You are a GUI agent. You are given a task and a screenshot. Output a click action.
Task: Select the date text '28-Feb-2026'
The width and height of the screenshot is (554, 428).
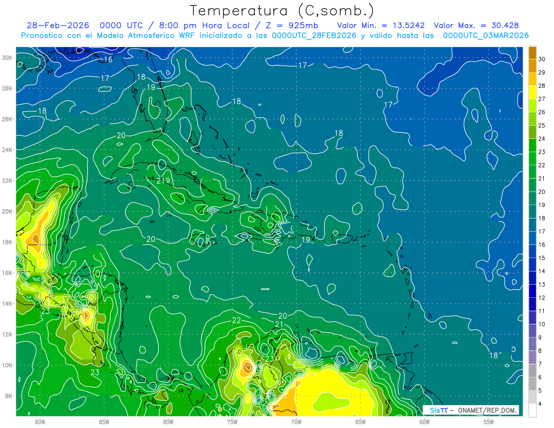pos(58,25)
